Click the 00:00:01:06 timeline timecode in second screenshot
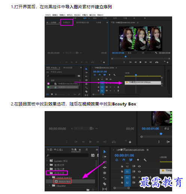 (124, 155)
